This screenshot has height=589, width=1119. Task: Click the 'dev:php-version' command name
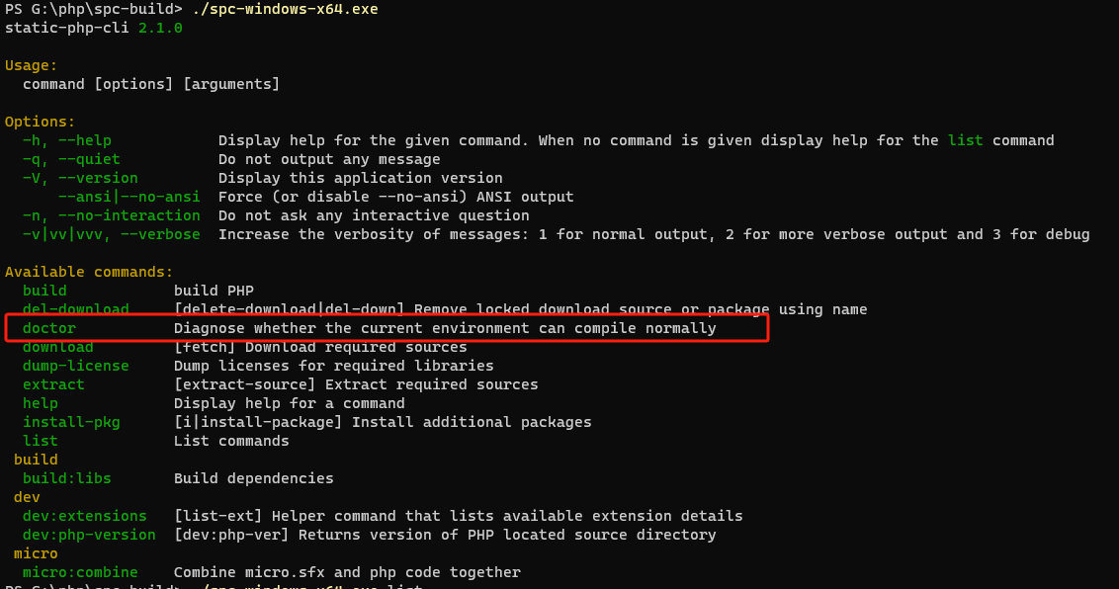89,535
